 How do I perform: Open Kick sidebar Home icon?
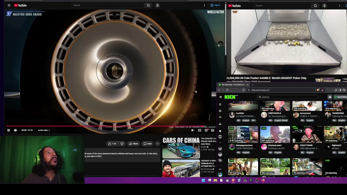(220, 104)
